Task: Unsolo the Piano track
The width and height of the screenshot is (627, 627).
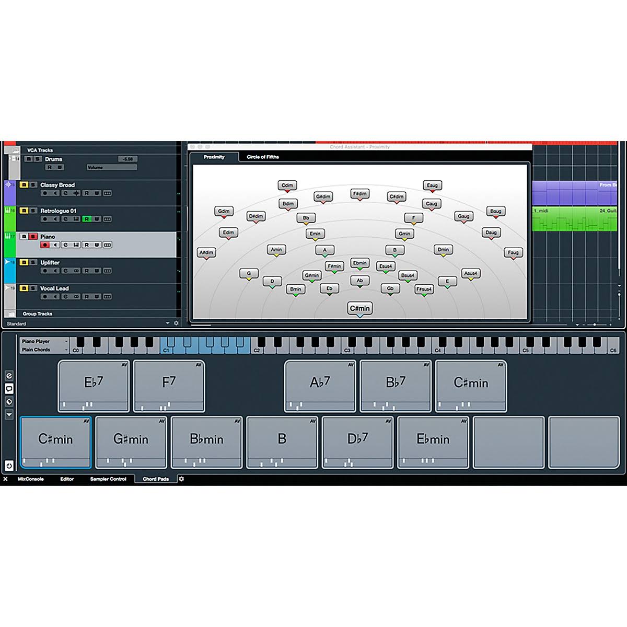Action: [x=33, y=237]
